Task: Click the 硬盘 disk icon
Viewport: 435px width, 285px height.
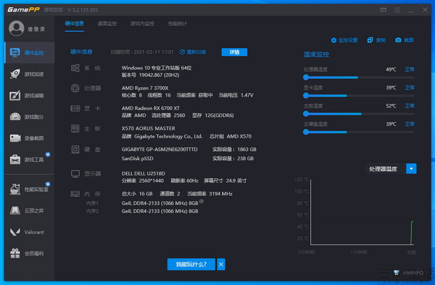Action: pos(75,150)
